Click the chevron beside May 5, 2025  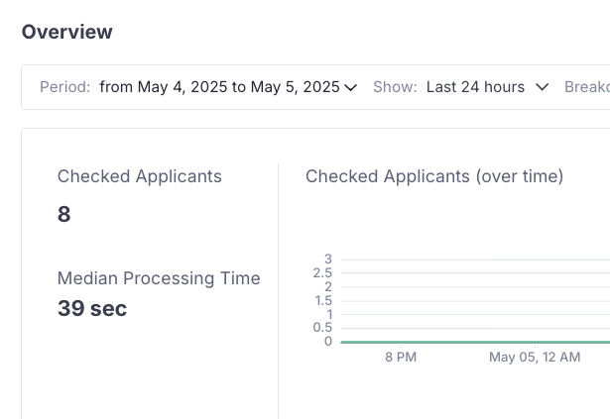tap(350, 88)
